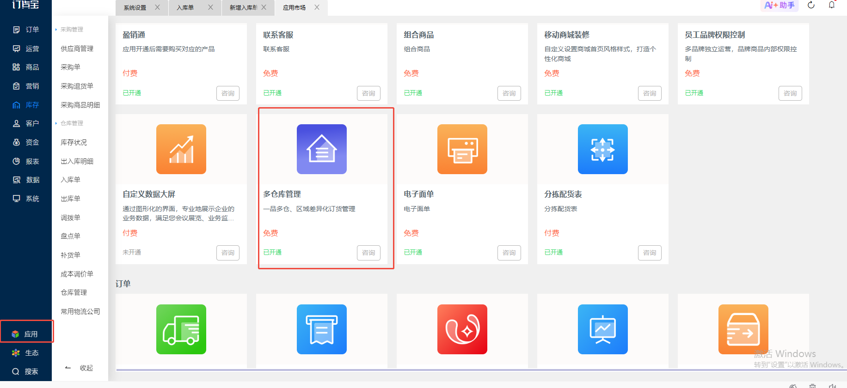The image size is (847, 388).
Task: Click 咨询 on the 分拣配货表 card
Action: pos(650,253)
